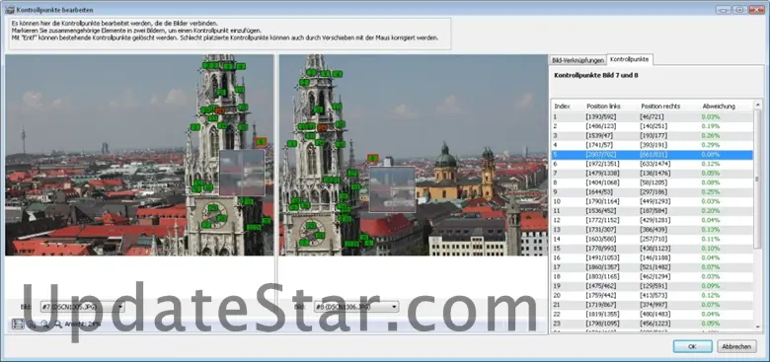
Task: Click the highlighted fit-view icon in the bottom toolbar
Action: pos(18,324)
